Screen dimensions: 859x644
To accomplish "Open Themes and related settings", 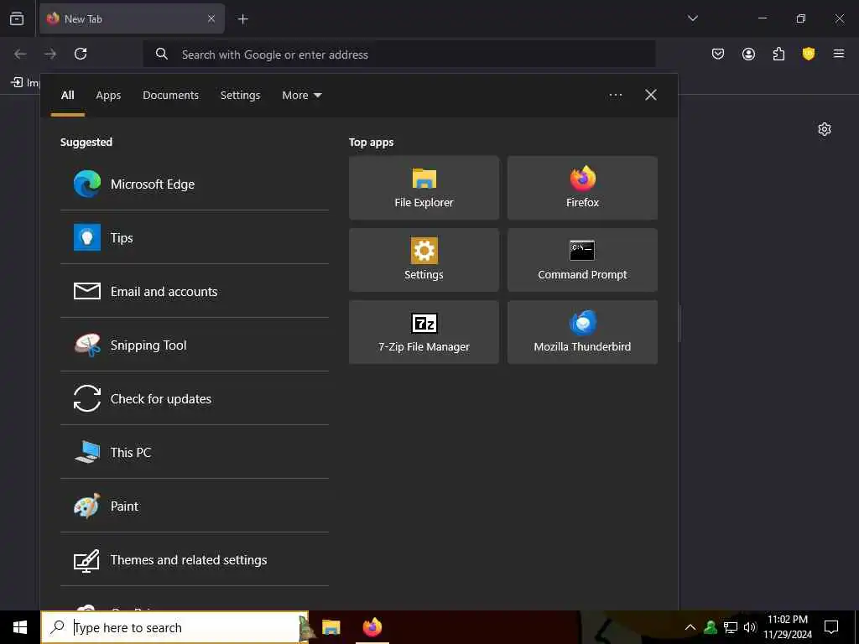I will tap(195, 559).
